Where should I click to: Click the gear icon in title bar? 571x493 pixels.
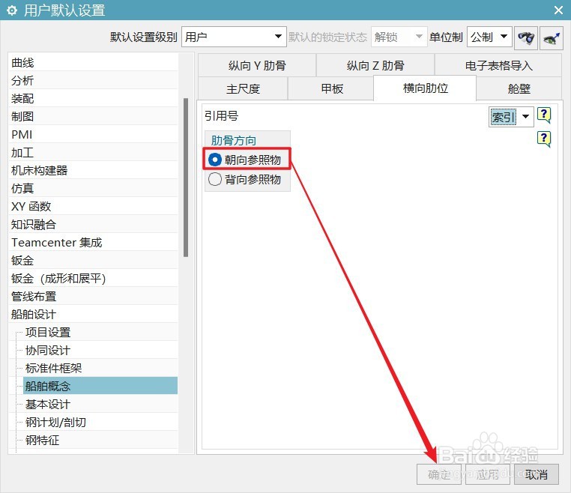(12, 10)
